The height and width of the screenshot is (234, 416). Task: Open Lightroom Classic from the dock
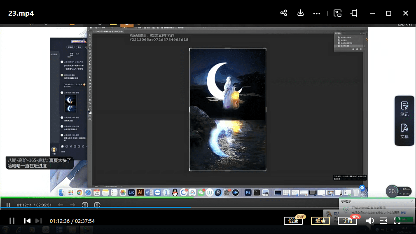click(x=131, y=193)
